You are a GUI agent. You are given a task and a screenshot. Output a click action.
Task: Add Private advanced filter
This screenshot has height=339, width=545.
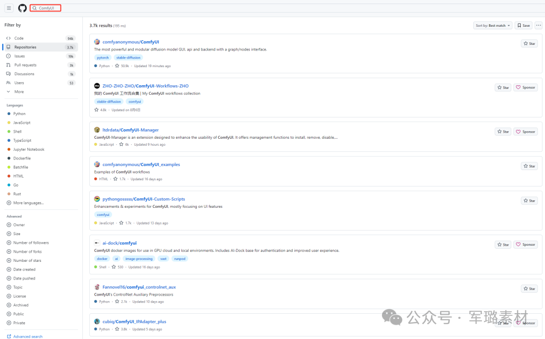point(19,323)
